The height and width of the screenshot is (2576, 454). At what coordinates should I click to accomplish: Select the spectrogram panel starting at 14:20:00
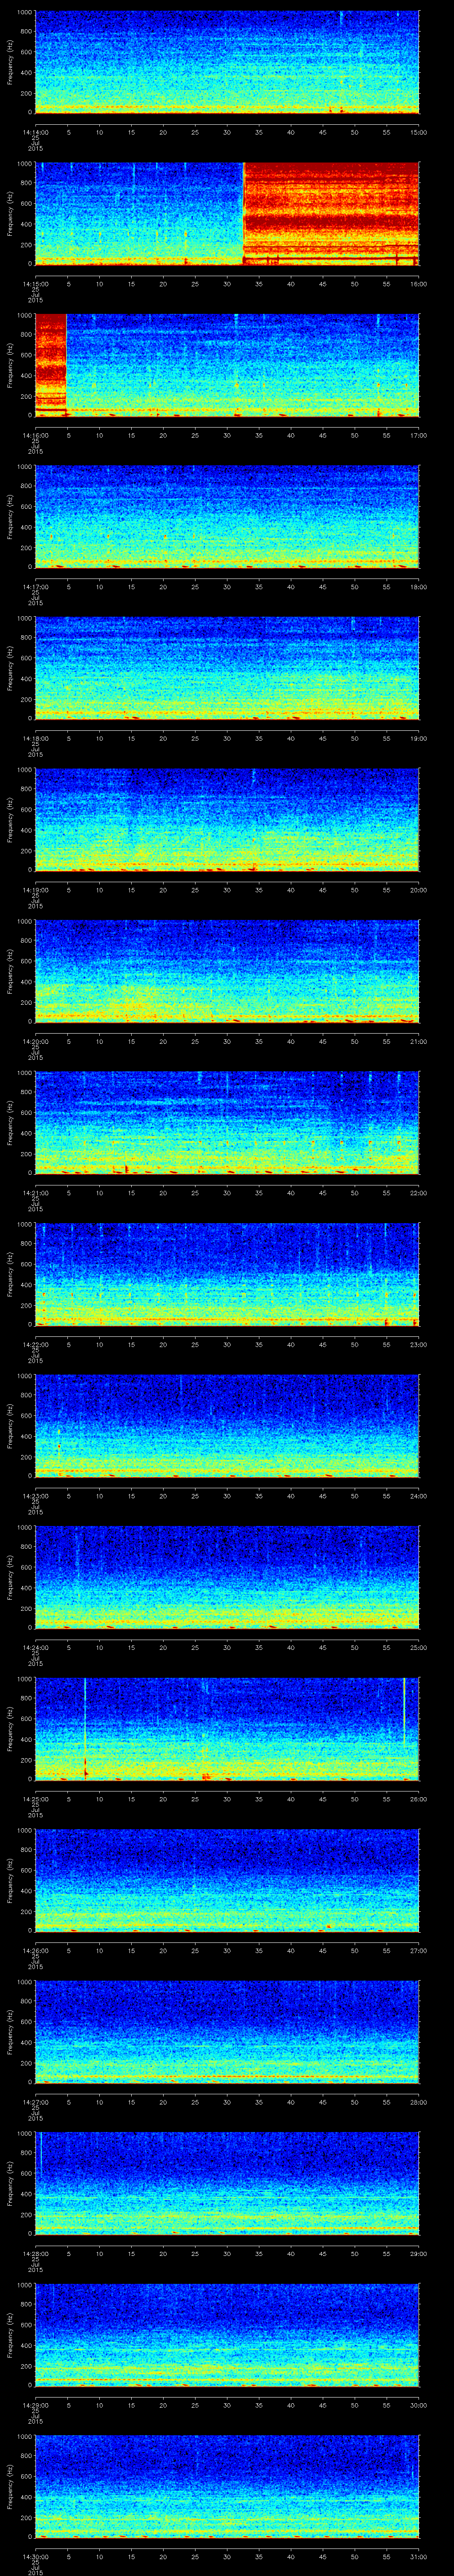click(227, 971)
